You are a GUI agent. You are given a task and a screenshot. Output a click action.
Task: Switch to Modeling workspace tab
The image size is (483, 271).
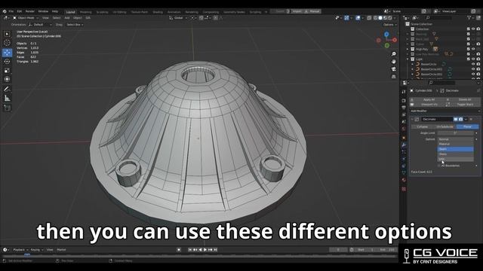pos(85,12)
